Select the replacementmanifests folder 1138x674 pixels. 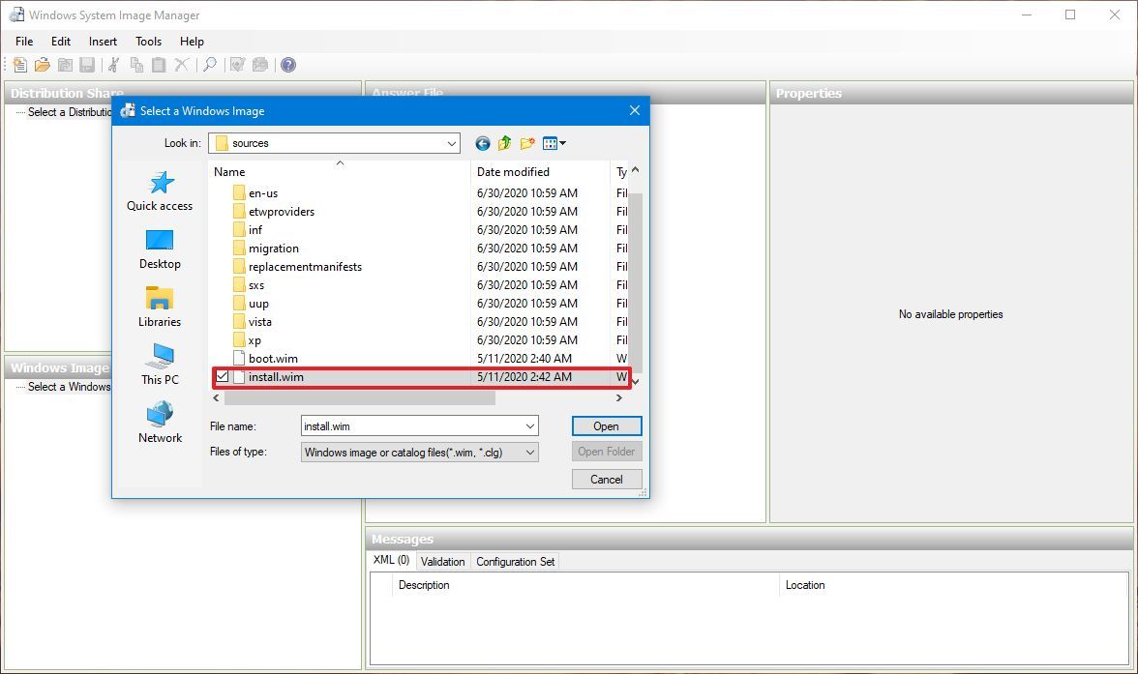tap(305, 266)
